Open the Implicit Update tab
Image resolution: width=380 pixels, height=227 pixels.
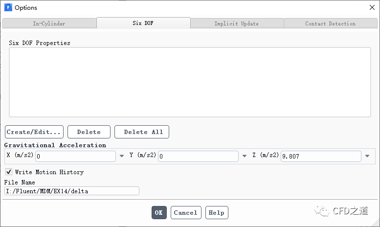click(236, 23)
